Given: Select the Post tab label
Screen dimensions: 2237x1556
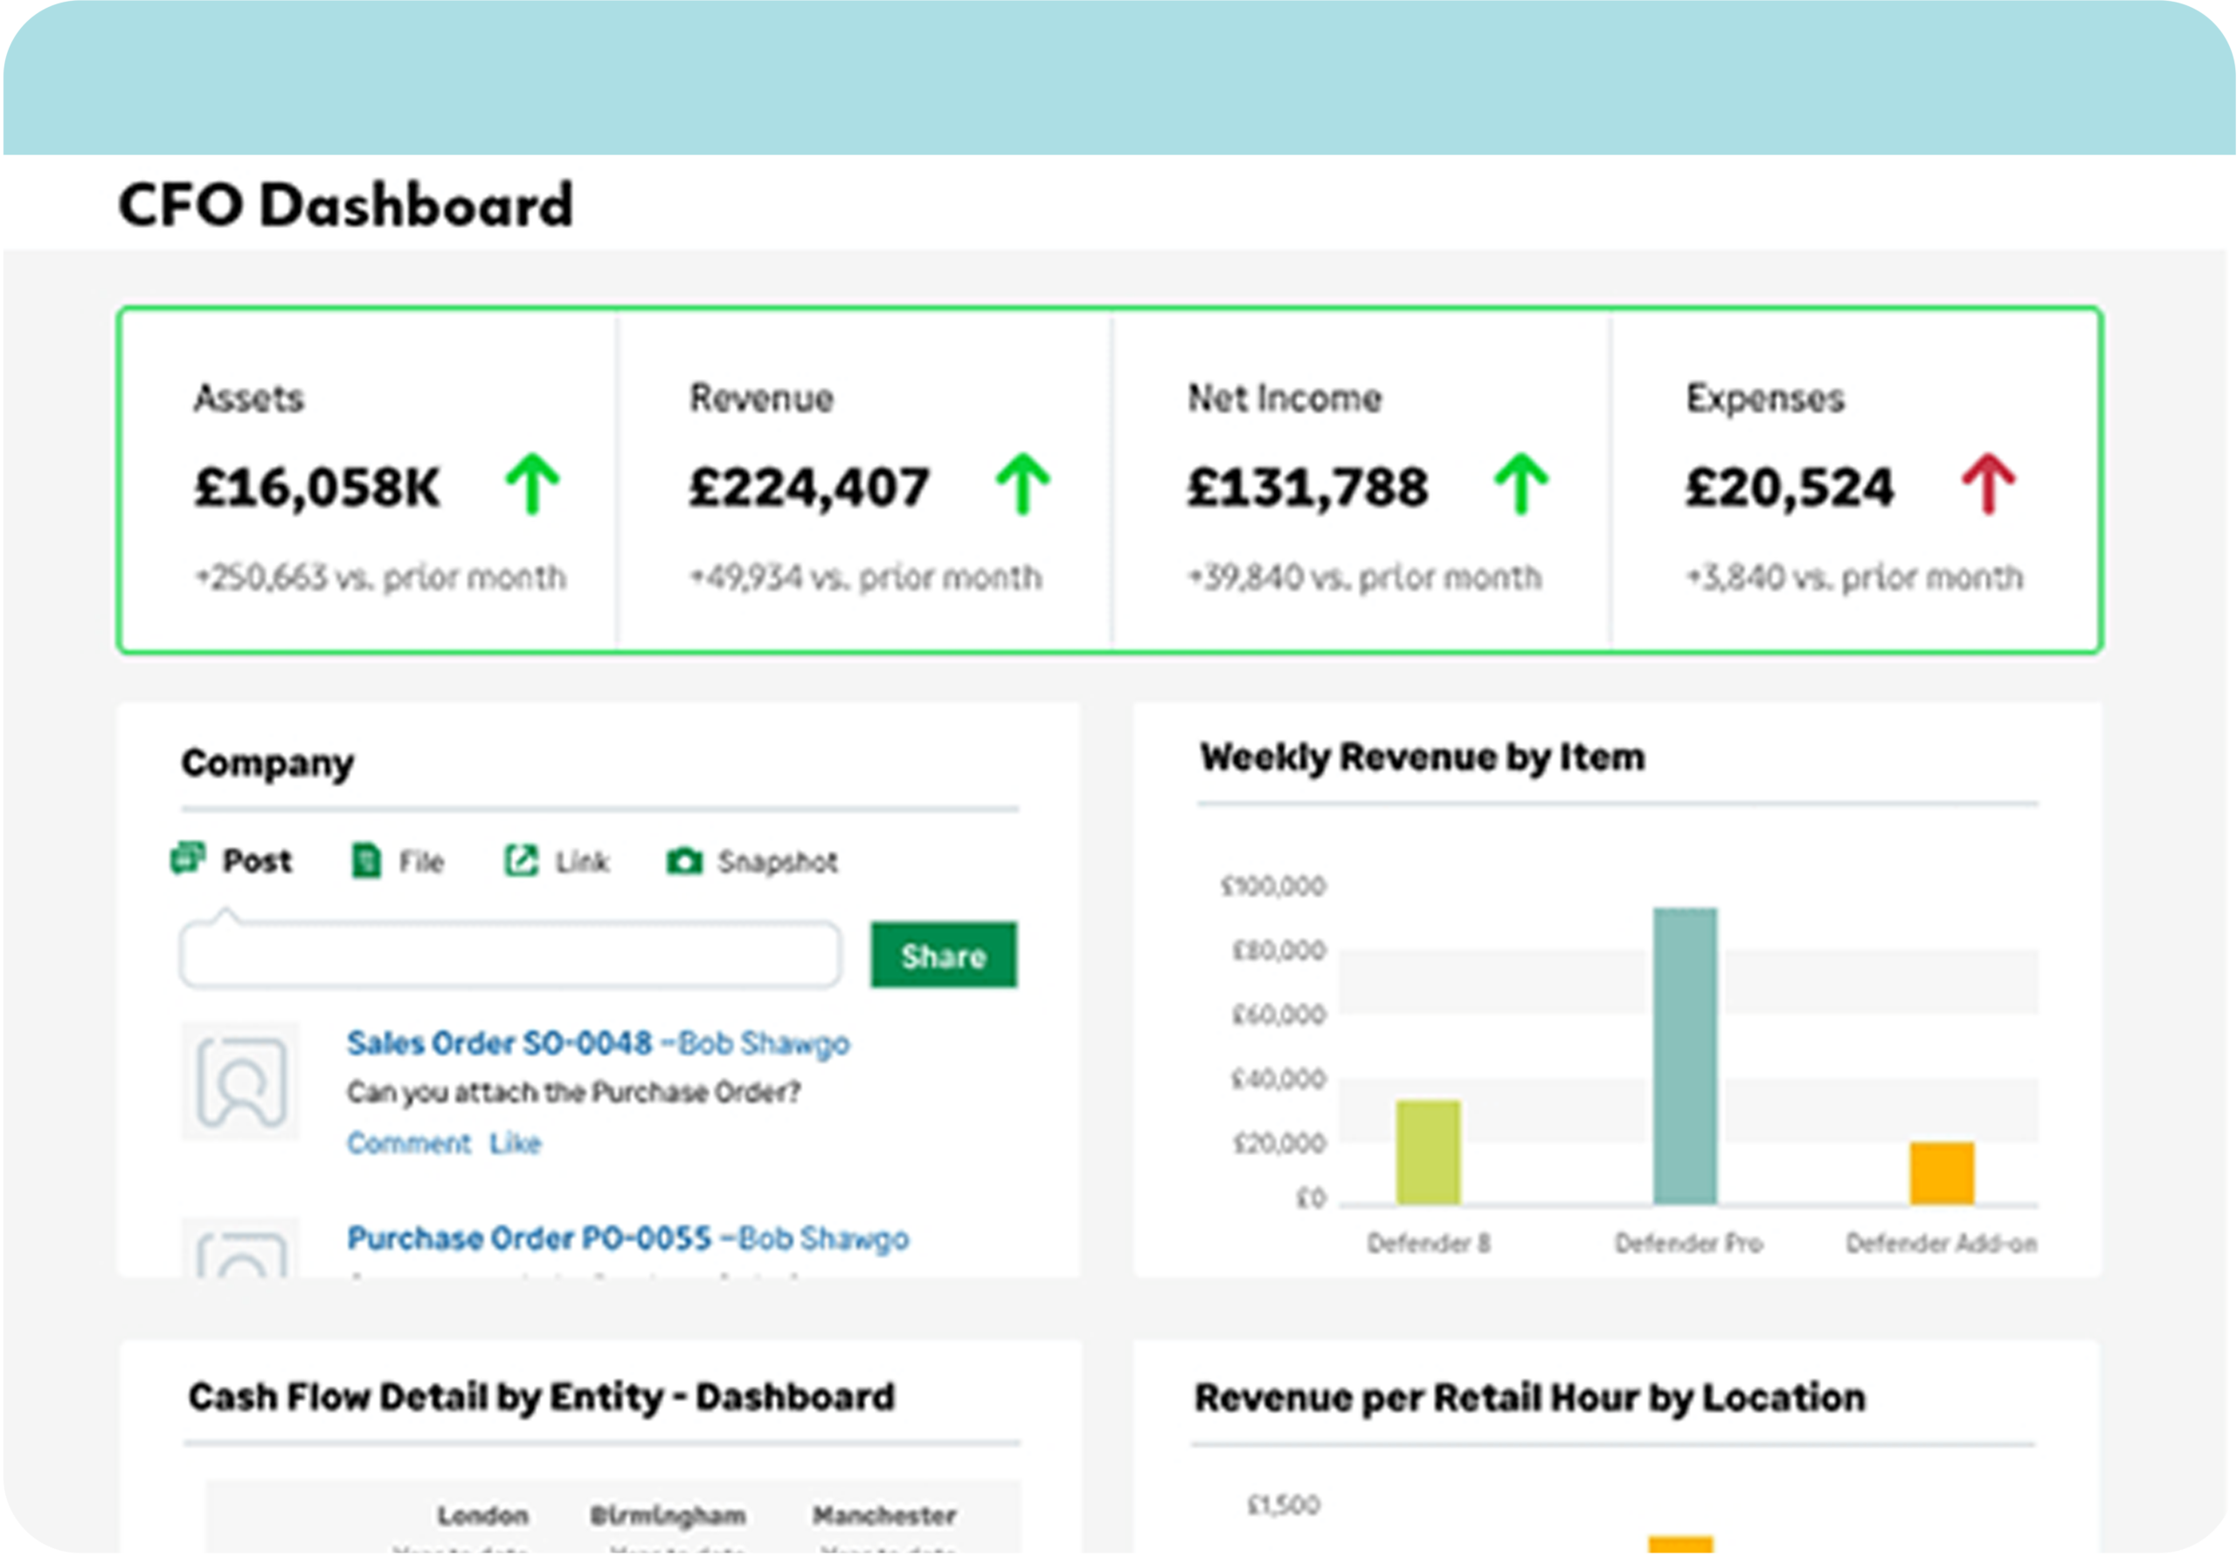Looking at the screenshot, I should click(x=257, y=861).
